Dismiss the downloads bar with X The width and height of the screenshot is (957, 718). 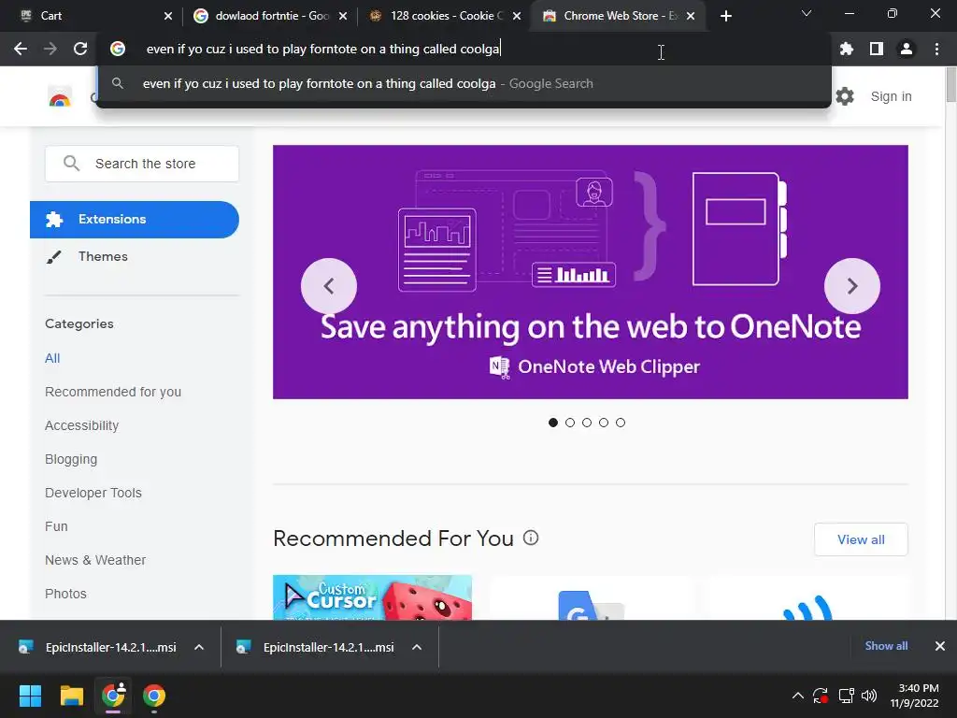[940, 646]
